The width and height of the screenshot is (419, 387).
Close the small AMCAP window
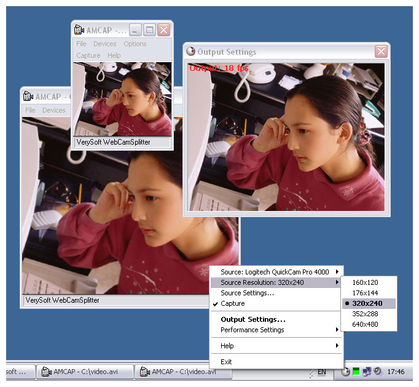(x=163, y=30)
